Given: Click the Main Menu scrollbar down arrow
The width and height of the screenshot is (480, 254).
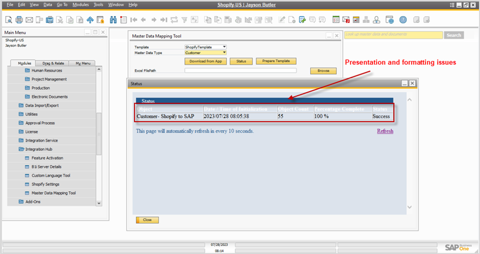Looking at the screenshot, I should (99, 203).
